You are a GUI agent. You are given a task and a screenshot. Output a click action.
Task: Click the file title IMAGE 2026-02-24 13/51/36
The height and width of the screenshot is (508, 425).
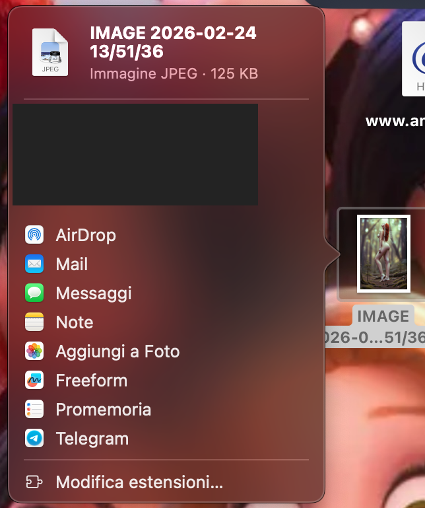[x=173, y=42]
